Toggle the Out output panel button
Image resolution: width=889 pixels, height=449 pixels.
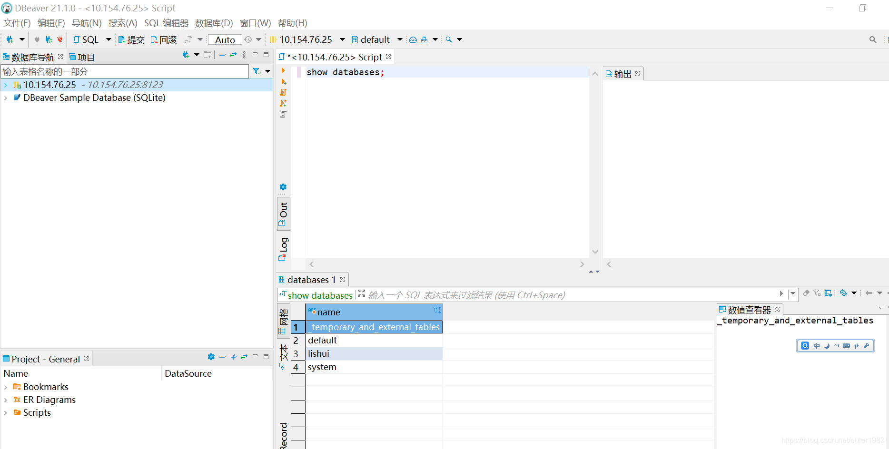click(283, 214)
